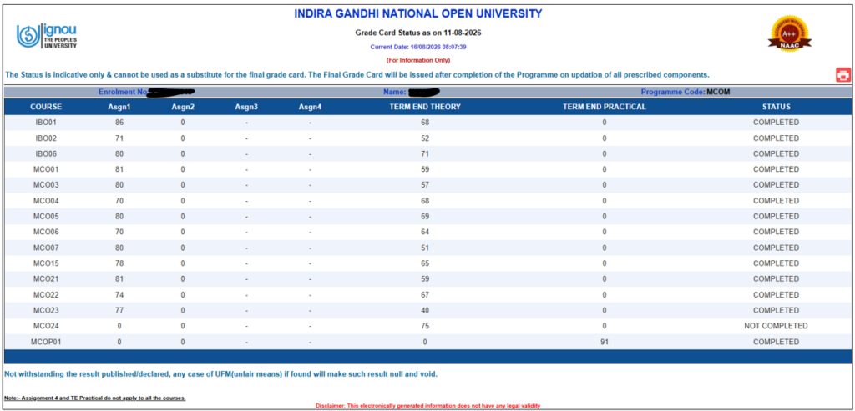Click the MCO06 course code
Screen dimensions: 855x411
[46, 232]
